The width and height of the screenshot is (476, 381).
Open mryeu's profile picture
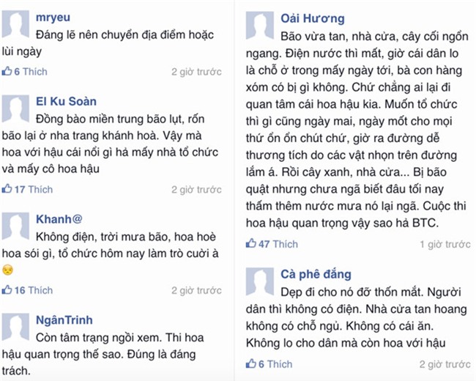coord(15,25)
